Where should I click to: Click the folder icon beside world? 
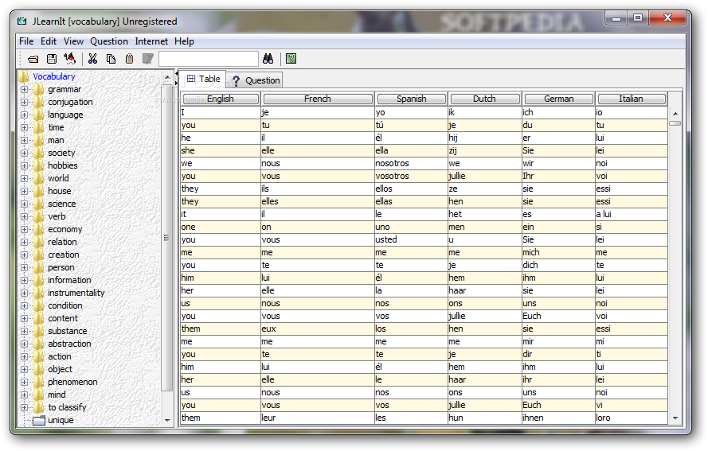pos(39,178)
